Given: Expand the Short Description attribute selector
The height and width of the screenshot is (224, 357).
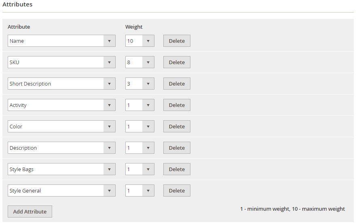Looking at the screenshot, I should pos(61,84).
